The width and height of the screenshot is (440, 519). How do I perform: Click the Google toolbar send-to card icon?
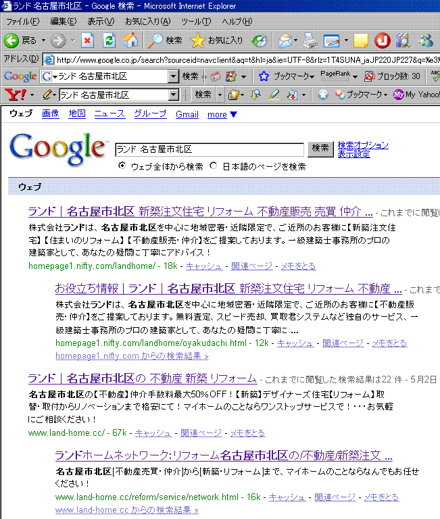coord(215,77)
